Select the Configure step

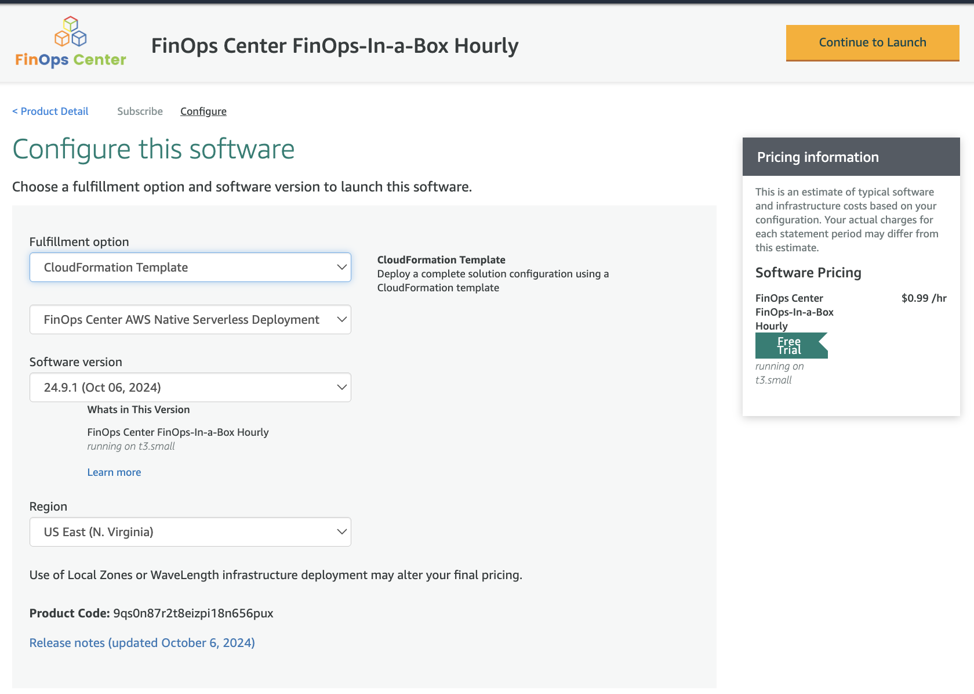pyautogui.click(x=203, y=111)
